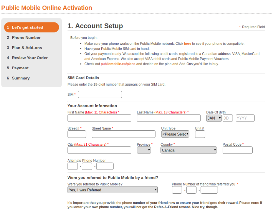This screenshot has height=216, width=273.
Task: Go to the Phone Number step
Action: click(24, 38)
